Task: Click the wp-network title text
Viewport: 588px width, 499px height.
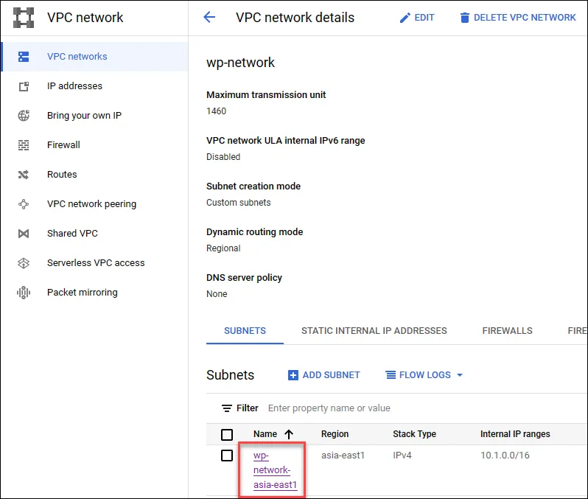Action: click(x=240, y=63)
